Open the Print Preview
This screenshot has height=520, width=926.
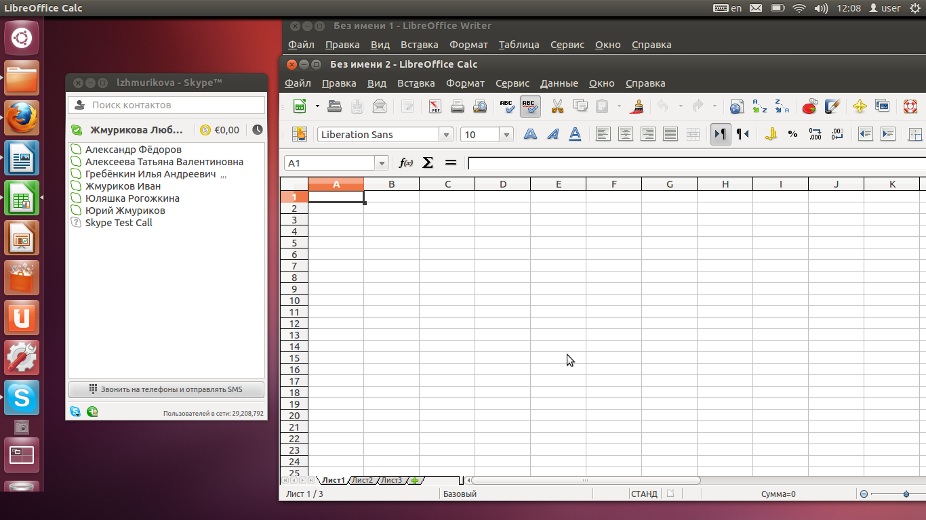click(480, 106)
